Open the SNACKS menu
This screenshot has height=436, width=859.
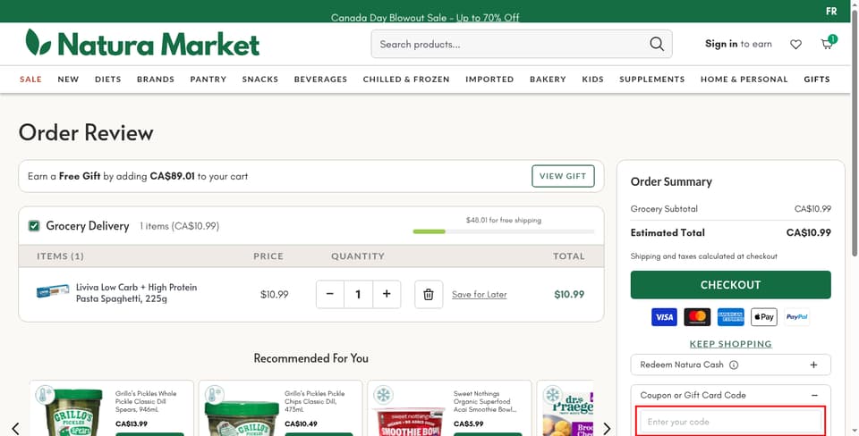pyautogui.click(x=260, y=80)
